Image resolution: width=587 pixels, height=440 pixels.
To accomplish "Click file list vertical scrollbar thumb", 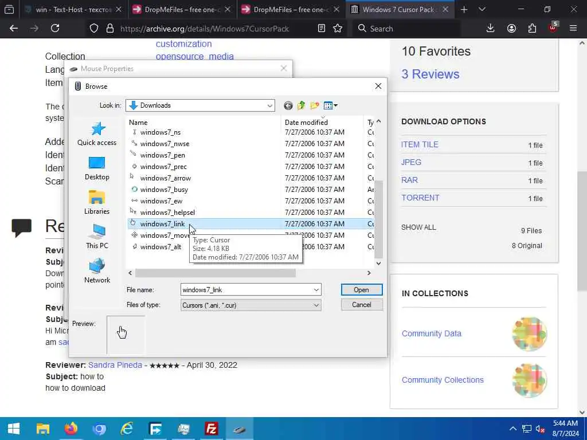I will pos(378,219).
